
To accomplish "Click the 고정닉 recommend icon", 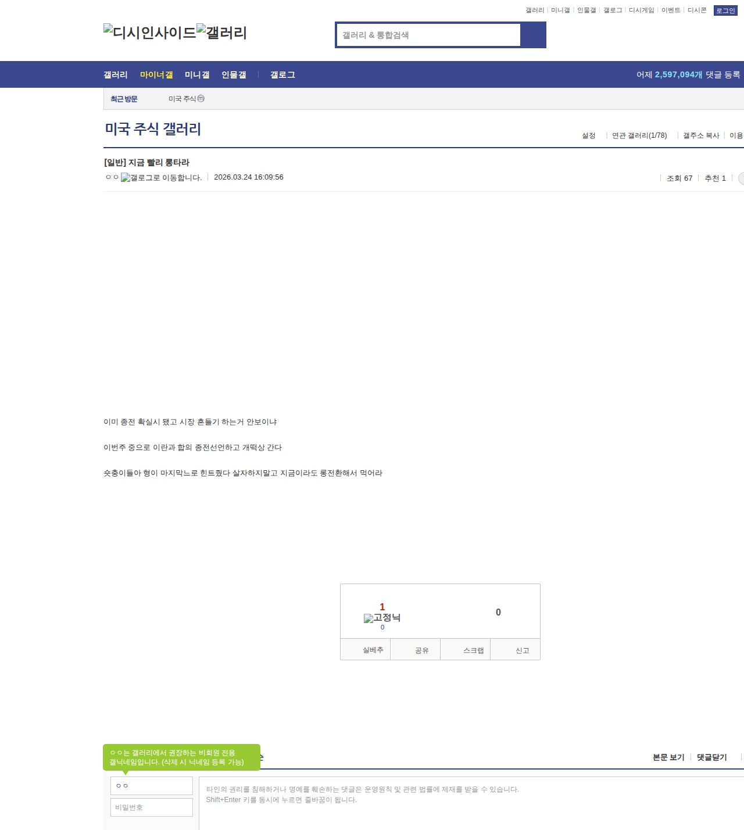I will [382, 618].
